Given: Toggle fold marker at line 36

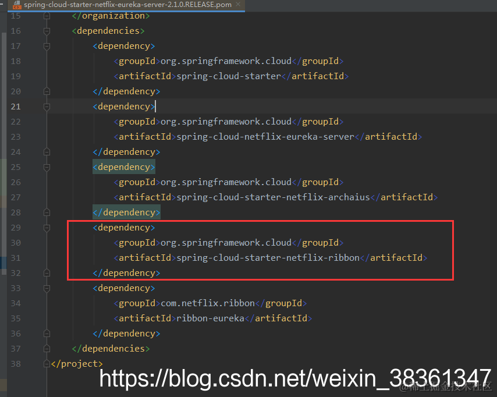Looking at the screenshot, I should click(47, 334).
